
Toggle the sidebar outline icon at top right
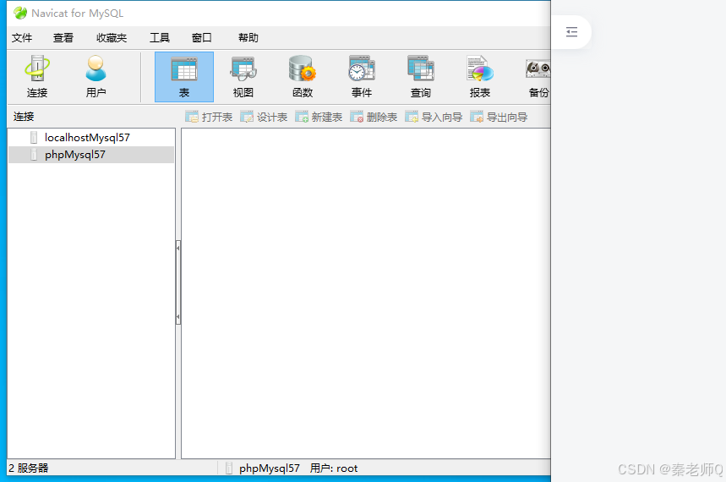tap(572, 32)
